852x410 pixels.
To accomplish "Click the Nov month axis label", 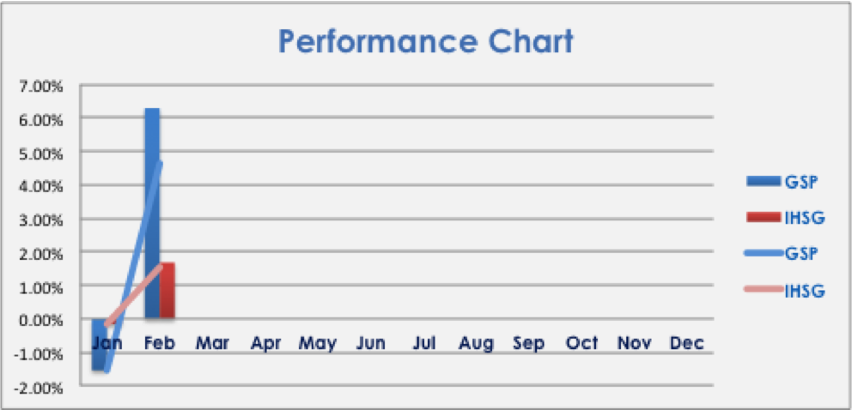I will 635,344.
